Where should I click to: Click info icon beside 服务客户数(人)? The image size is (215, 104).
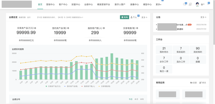(x=104, y=28)
